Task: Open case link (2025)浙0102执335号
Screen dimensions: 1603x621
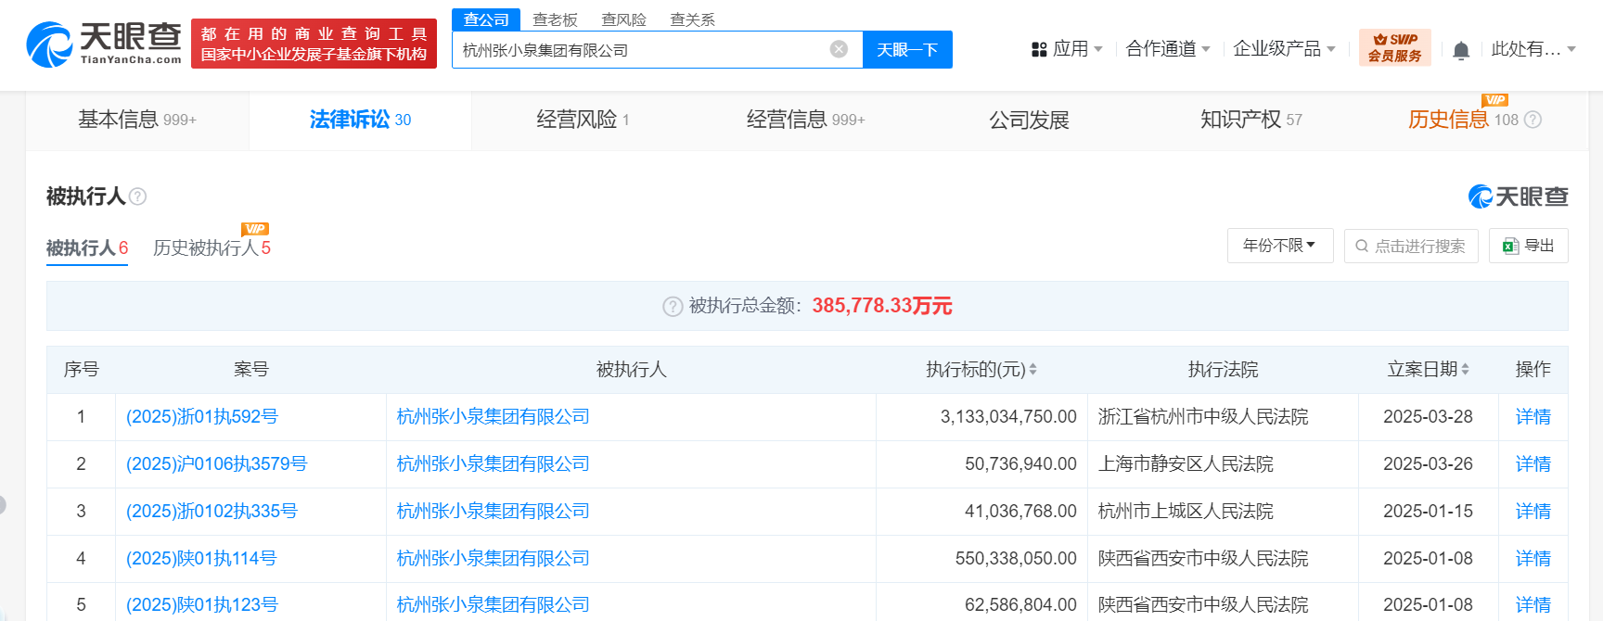Action: pyautogui.click(x=212, y=512)
